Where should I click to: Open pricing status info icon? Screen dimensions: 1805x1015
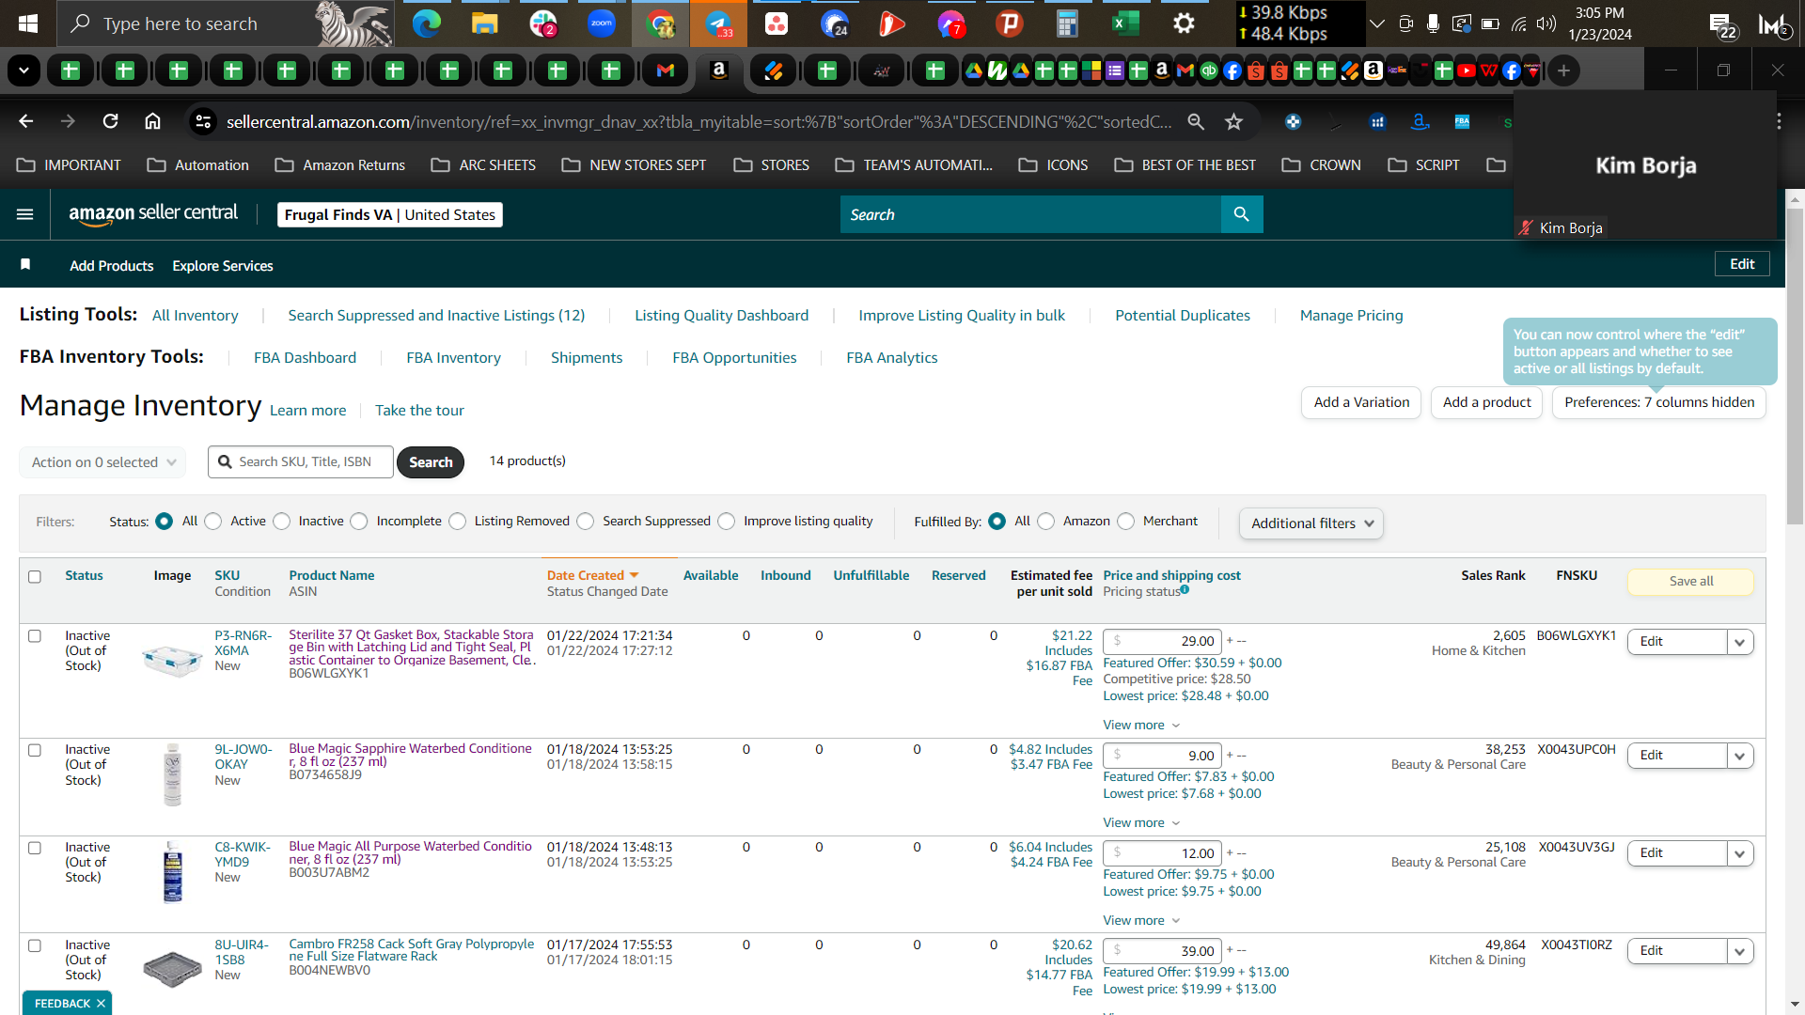pos(1185,590)
